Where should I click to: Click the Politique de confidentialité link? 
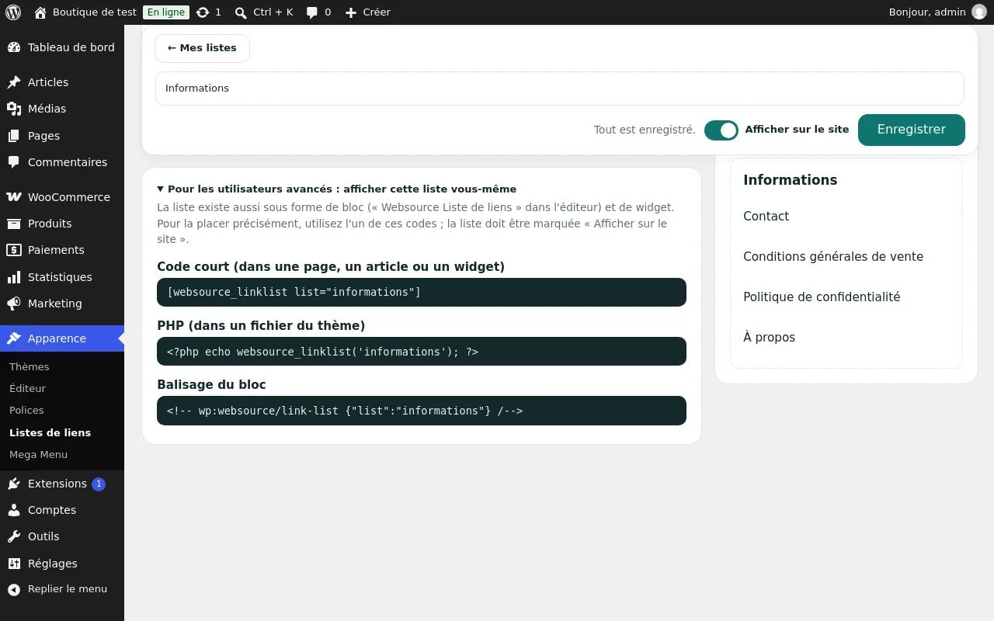(x=822, y=297)
